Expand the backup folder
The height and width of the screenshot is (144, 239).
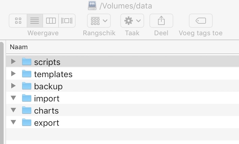coord(13,86)
